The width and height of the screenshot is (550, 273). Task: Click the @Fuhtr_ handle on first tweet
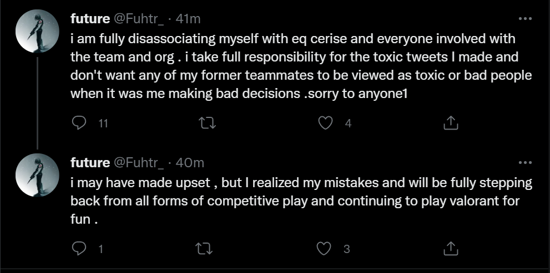139,19
